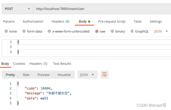This screenshot has width=171, height=110.
Task: View the Test Results tab
Action: 62,64
